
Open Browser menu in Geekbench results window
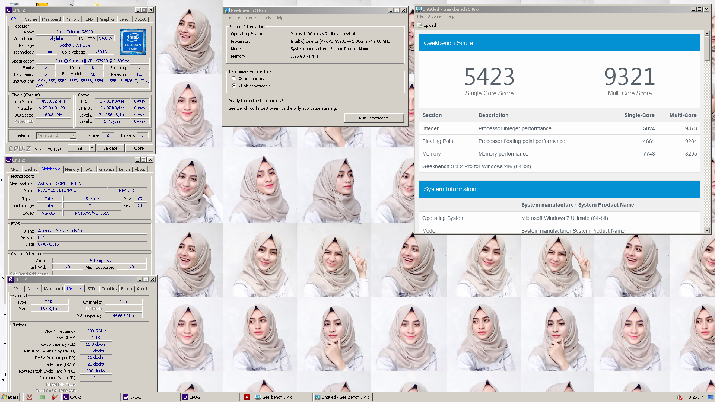[x=435, y=16]
